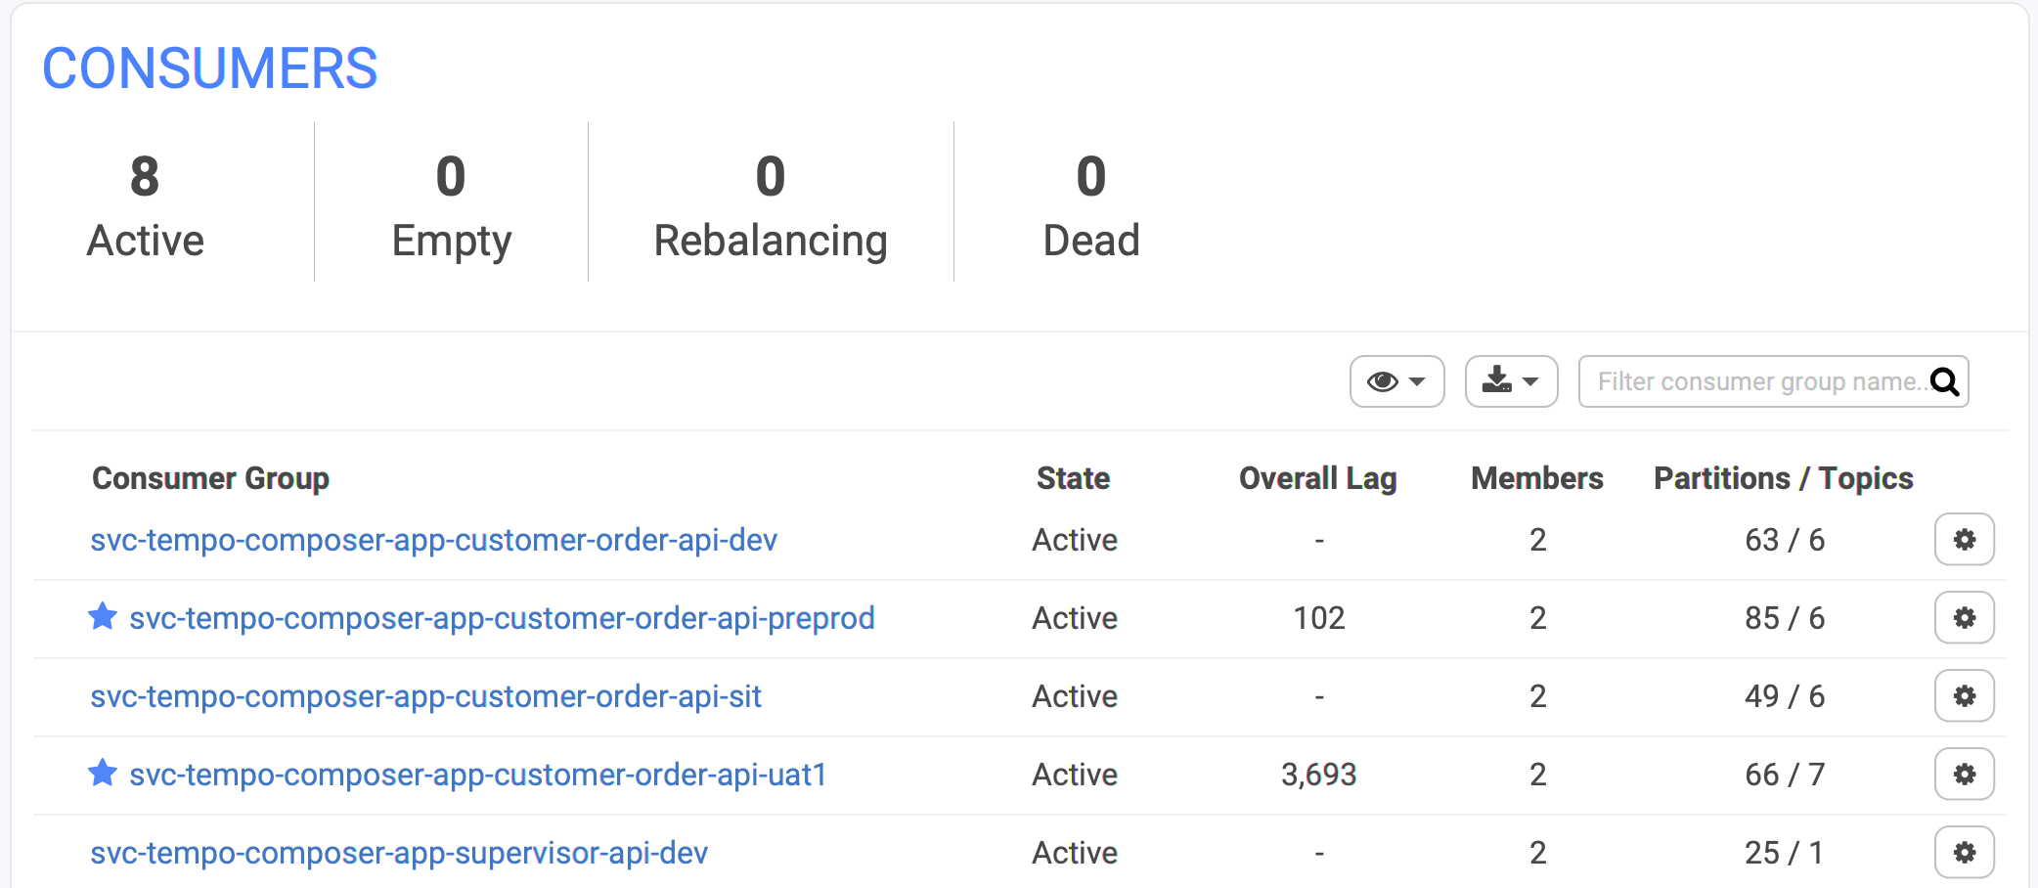The width and height of the screenshot is (2038, 888).
Task: Select the 0 Rebalancing consumers tile
Action: (x=771, y=205)
